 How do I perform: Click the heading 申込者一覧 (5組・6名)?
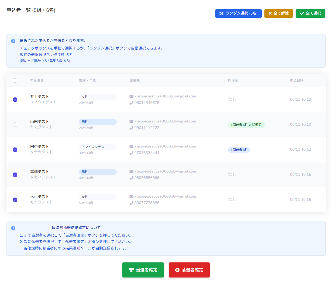point(31,10)
